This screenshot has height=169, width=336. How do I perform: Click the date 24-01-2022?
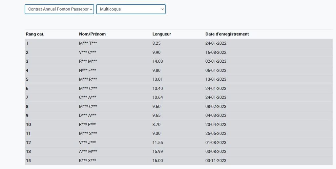point(216,43)
